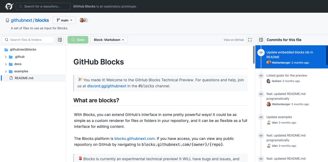
Task: Click commit node for Update examples
Action: [x=261, y=117]
